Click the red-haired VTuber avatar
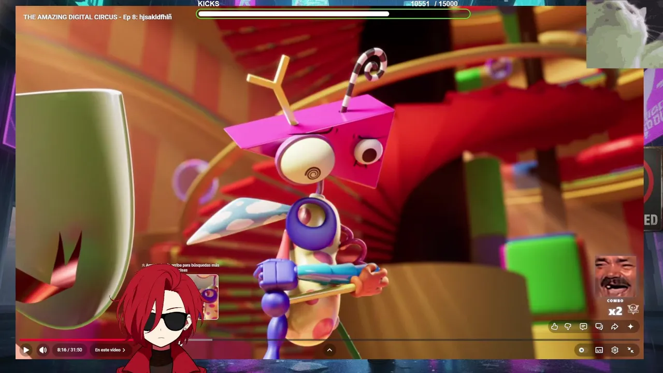 [x=162, y=319]
